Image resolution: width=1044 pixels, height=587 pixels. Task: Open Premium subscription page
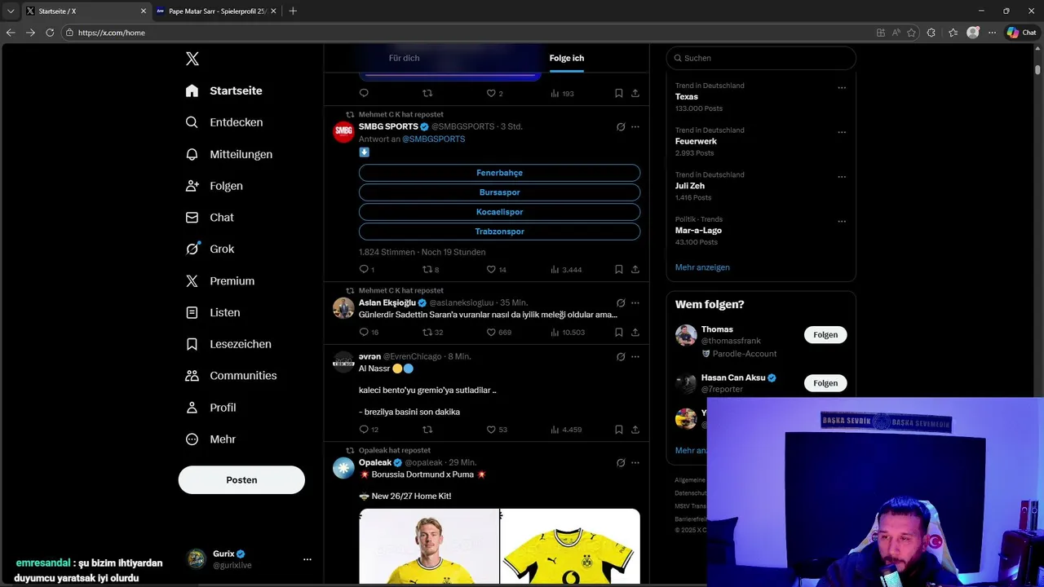(x=220, y=280)
